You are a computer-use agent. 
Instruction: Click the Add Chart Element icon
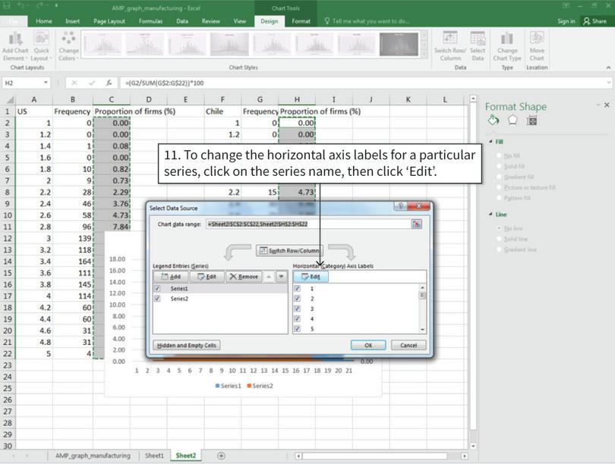(x=15, y=39)
